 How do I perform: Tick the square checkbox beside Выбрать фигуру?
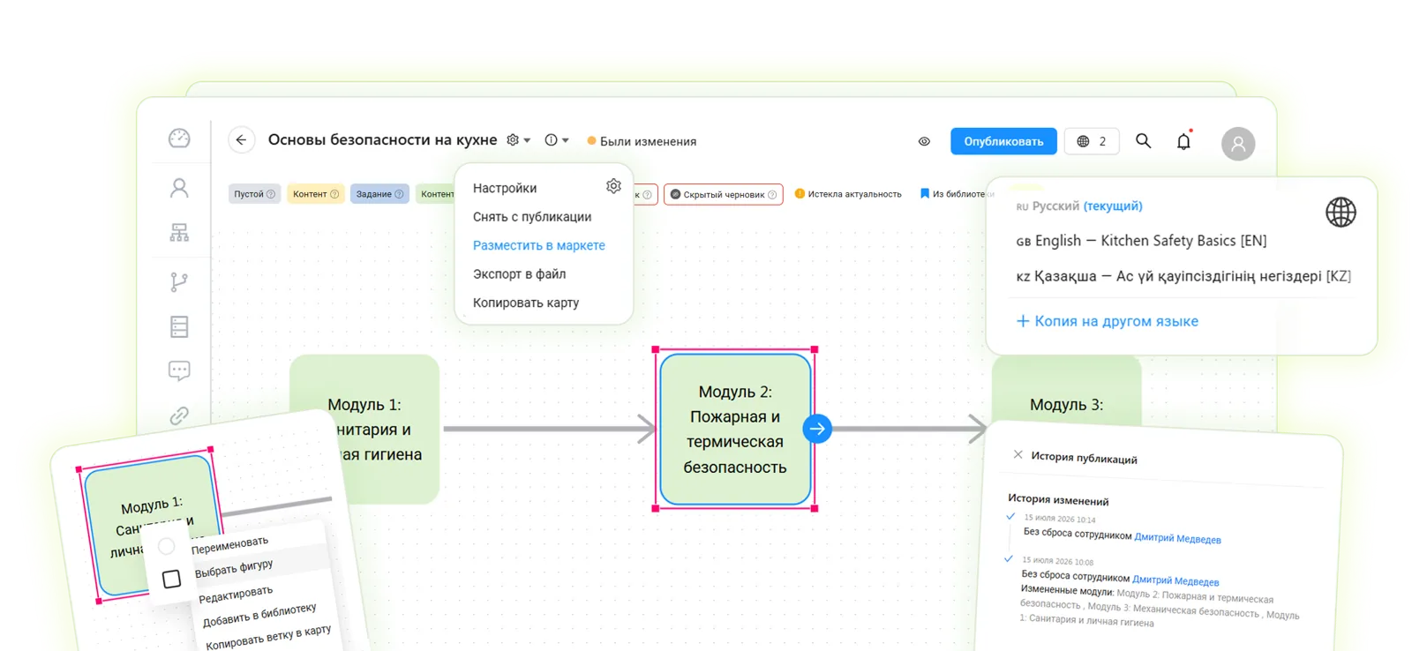172,579
